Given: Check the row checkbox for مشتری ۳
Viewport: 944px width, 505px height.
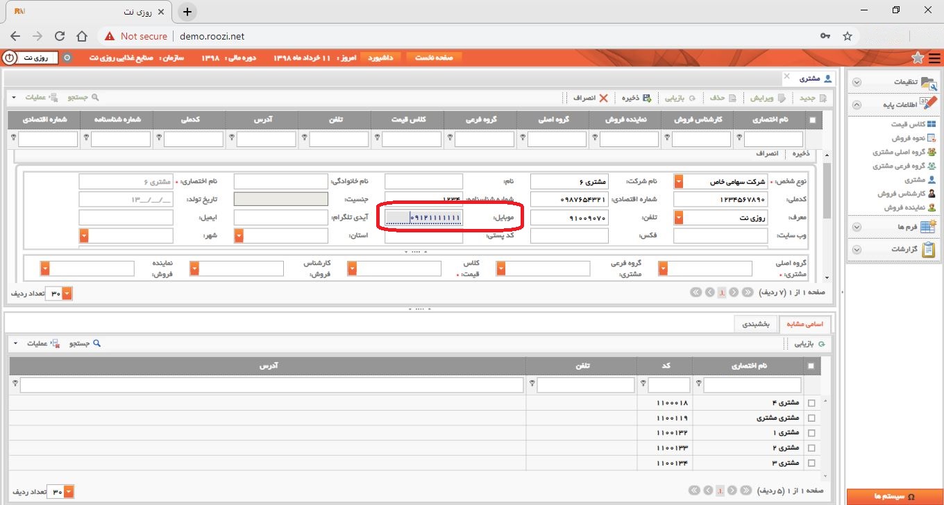Looking at the screenshot, I should coord(812,463).
